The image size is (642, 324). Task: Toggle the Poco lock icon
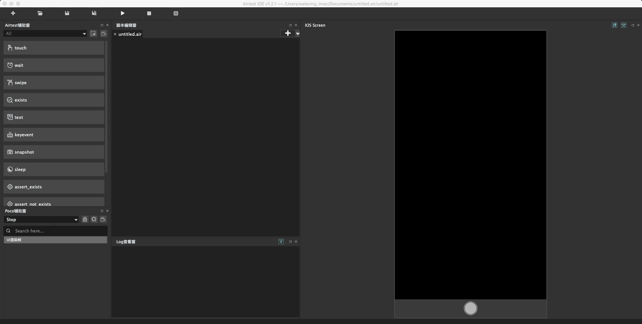point(85,219)
